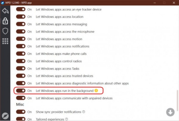This screenshot has width=179, height=121.
Task: Toggle apps access trusted devices switch
Action: click(21, 76)
